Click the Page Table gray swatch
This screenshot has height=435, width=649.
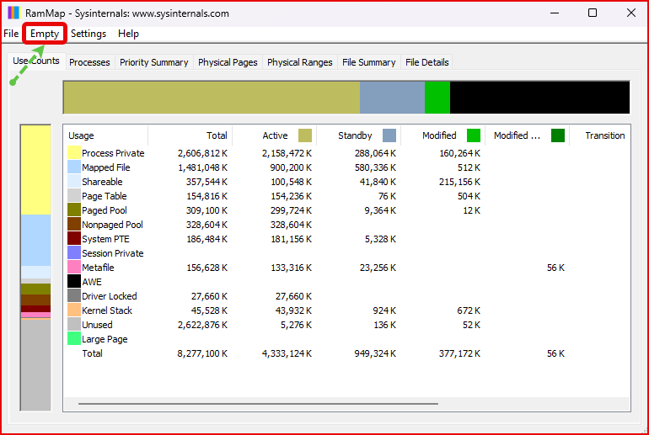pos(74,196)
